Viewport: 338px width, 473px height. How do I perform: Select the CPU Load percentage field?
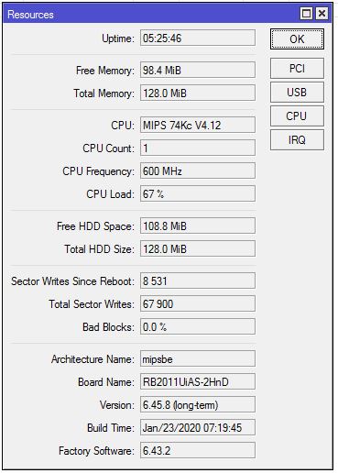pyautogui.click(x=198, y=193)
